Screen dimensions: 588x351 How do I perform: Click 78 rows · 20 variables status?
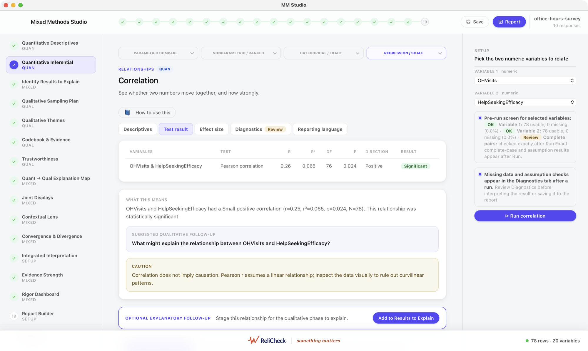555,341
